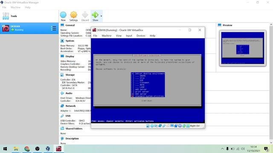This screenshot has height=153, width=273.
Task: Click the General section icon in details pane
Action: tap(62, 25)
